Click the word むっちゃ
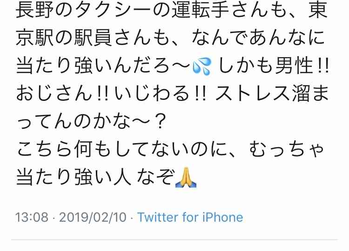The image size is (349, 251). pos(286,149)
